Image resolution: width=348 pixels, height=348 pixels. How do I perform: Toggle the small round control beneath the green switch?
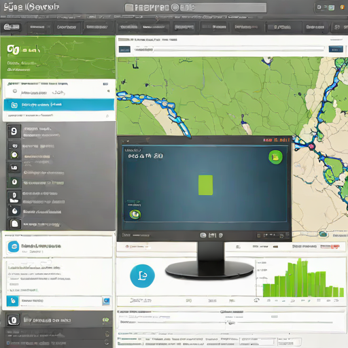pyautogui.click(x=107, y=334)
